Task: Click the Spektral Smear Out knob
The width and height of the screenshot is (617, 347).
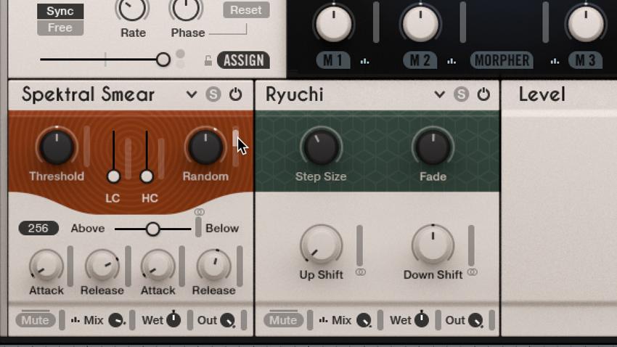Action: 227,321
